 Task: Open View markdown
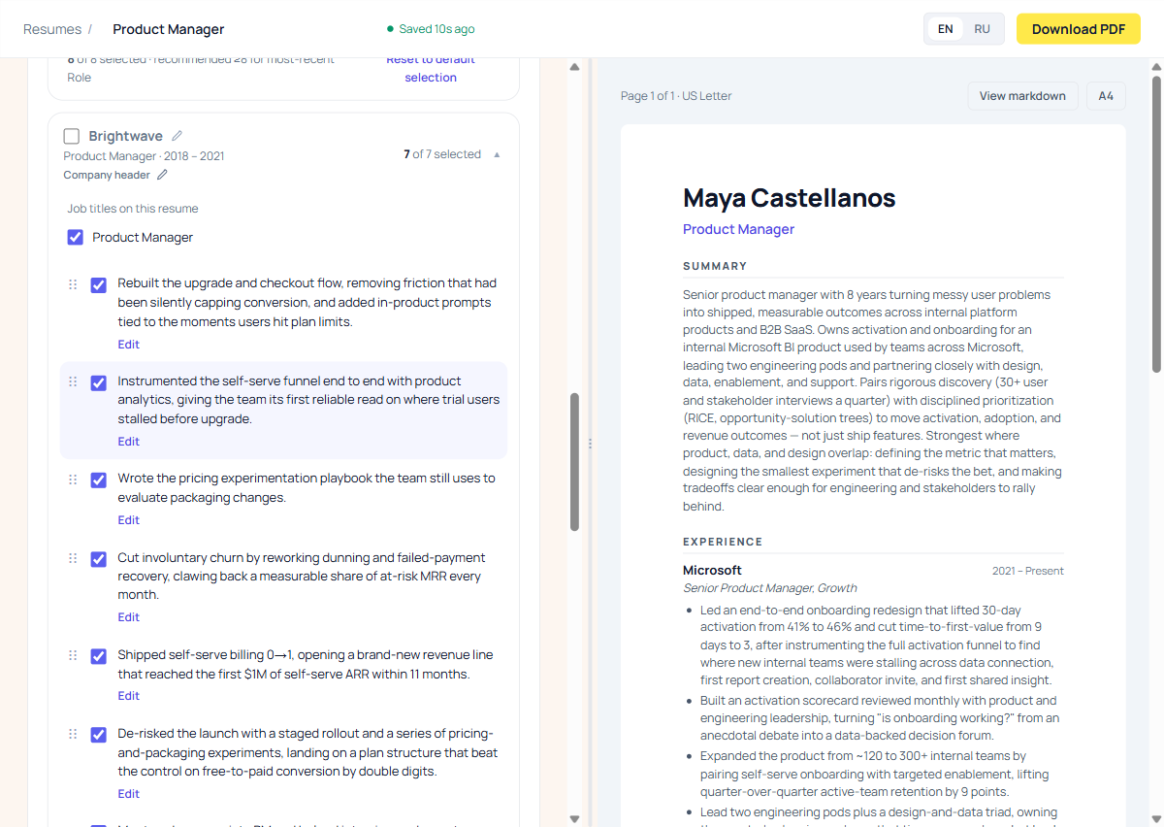[x=1022, y=96]
